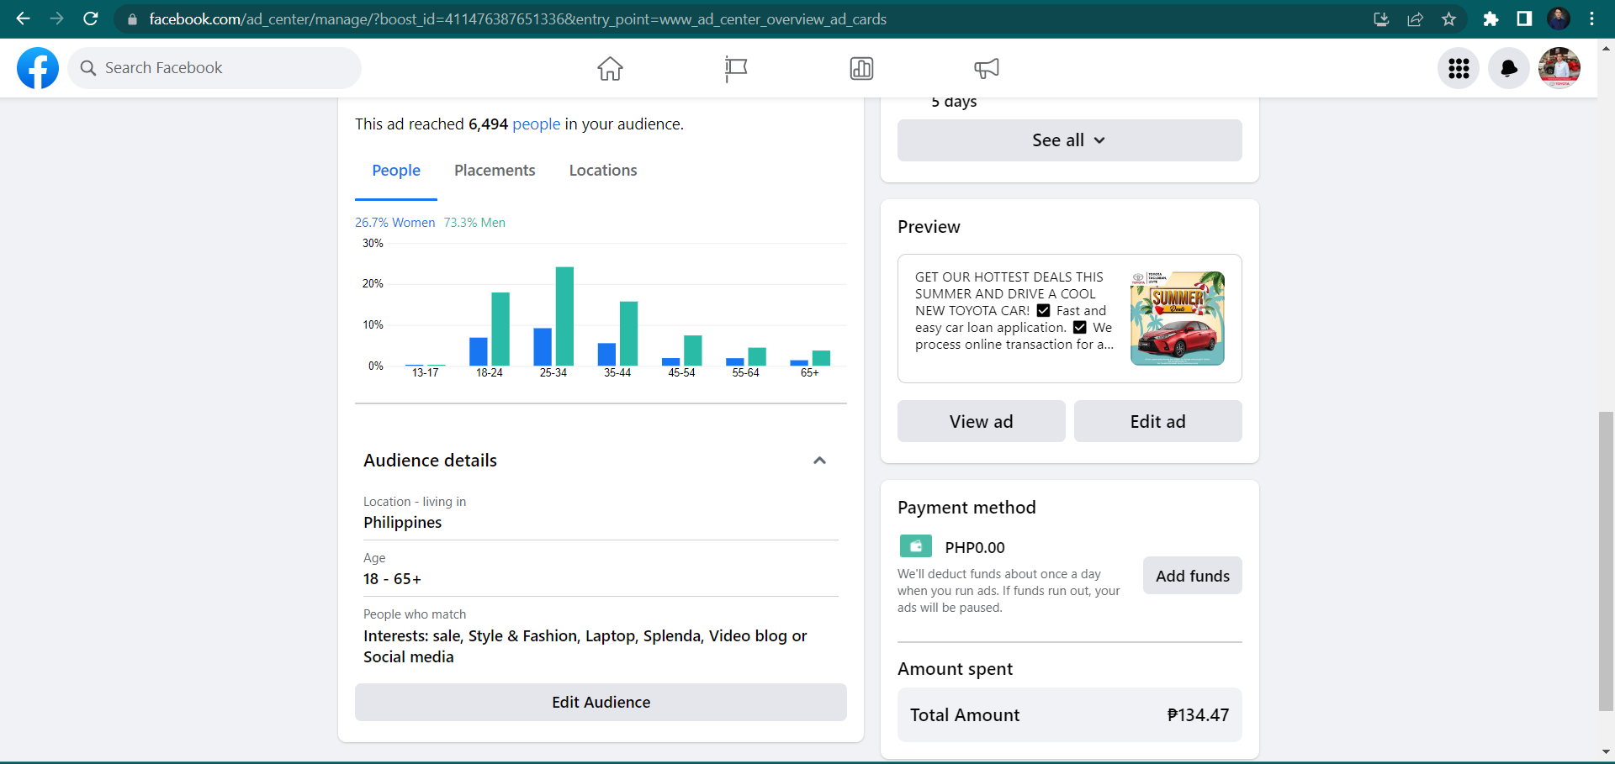Switch to the Placements tab
The image size is (1615, 764).
click(495, 171)
